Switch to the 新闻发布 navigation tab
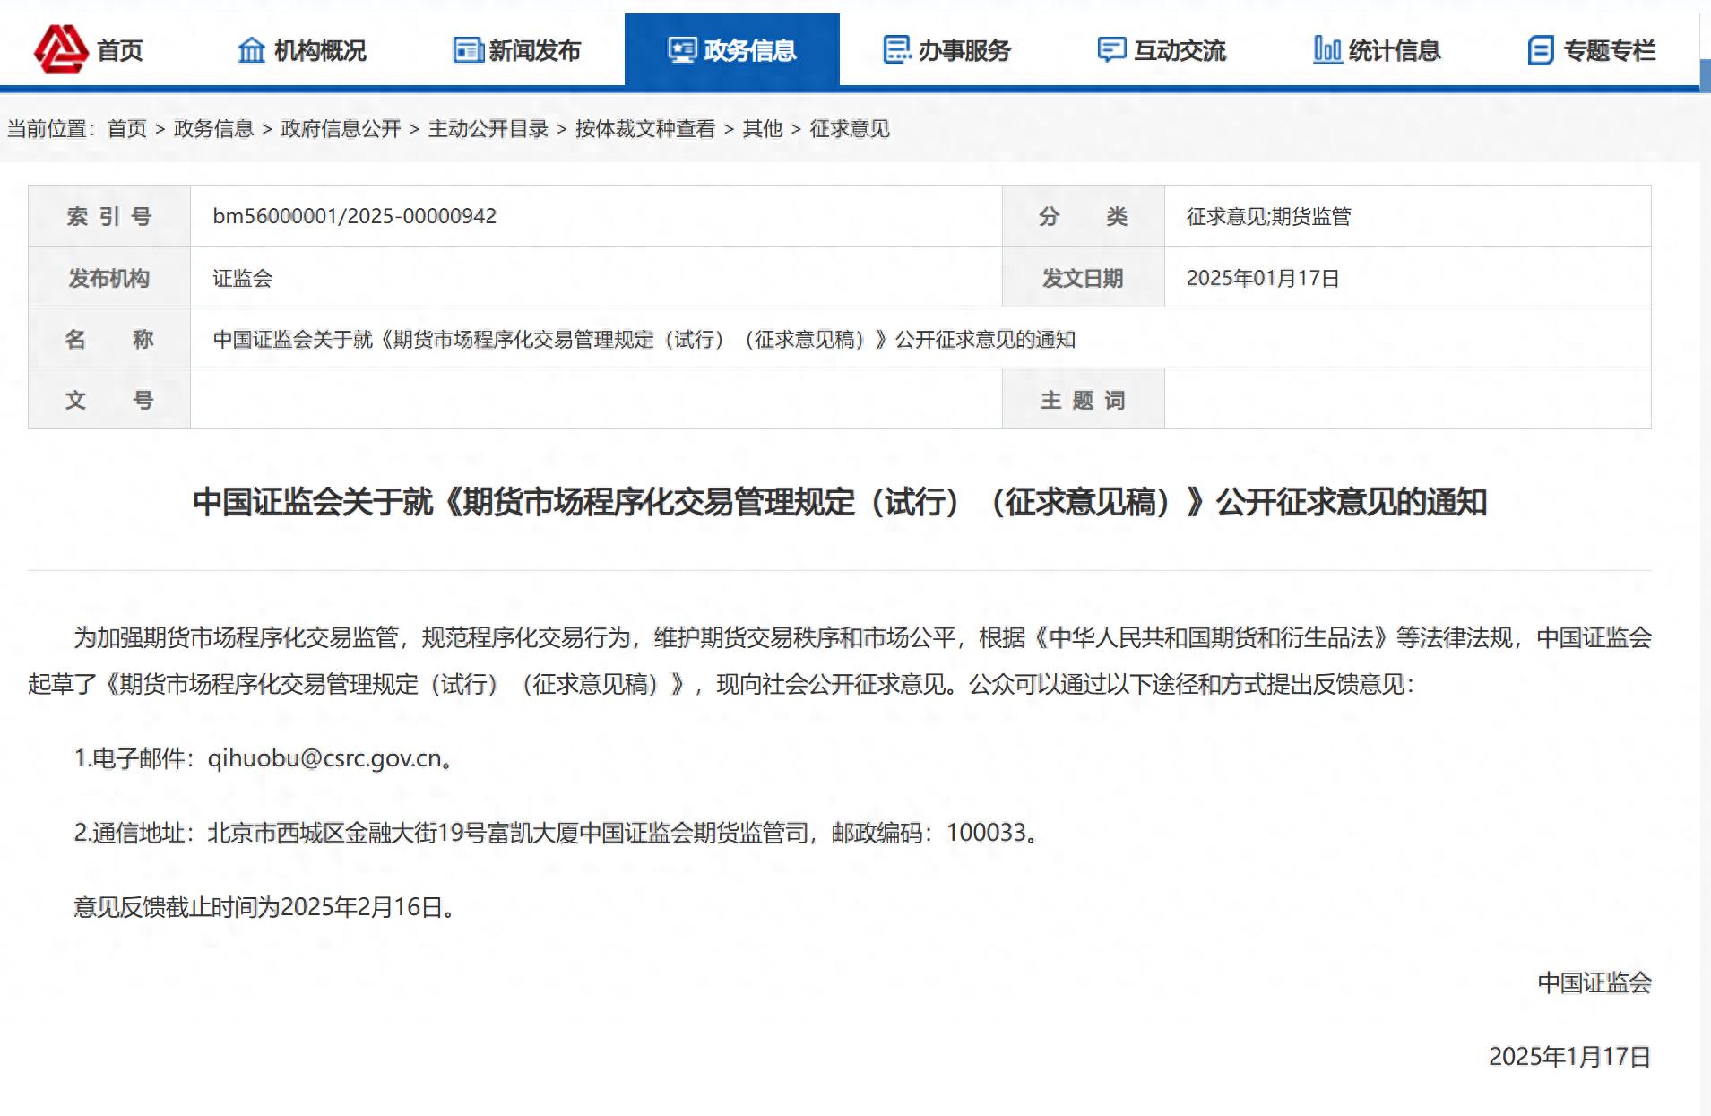 534,51
